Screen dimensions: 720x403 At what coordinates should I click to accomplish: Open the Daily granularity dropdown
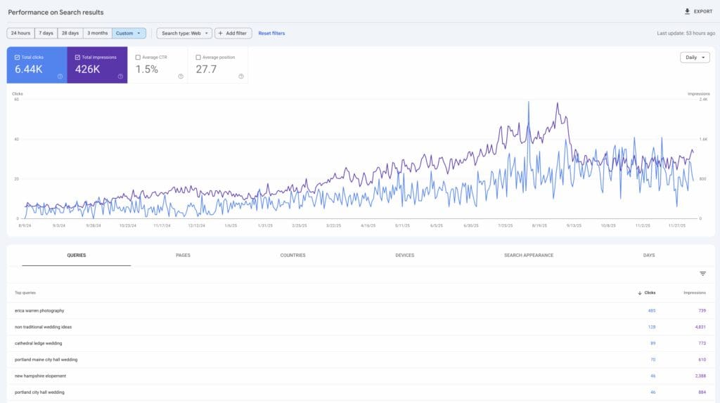pyautogui.click(x=695, y=58)
